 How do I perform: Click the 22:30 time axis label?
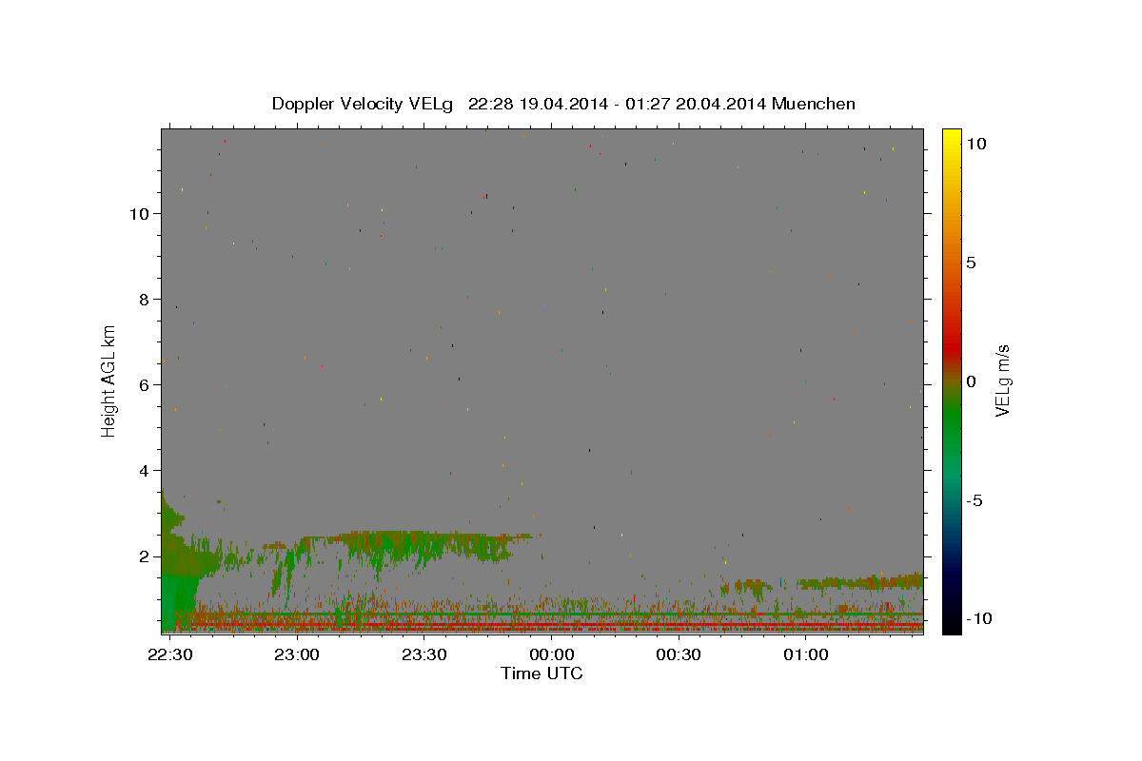click(170, 654)
